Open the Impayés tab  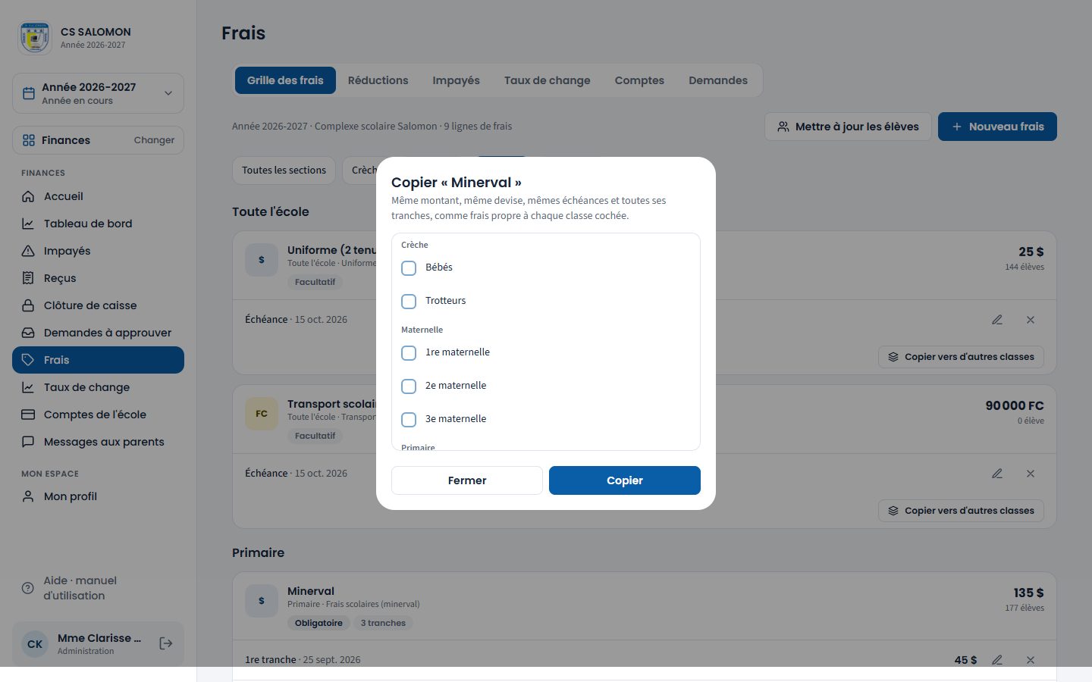pos(456,80)
